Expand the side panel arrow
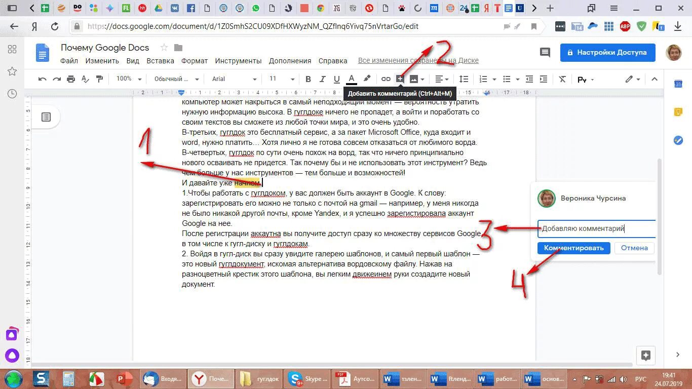Screen dimensions: 692x389 (678, 355)
